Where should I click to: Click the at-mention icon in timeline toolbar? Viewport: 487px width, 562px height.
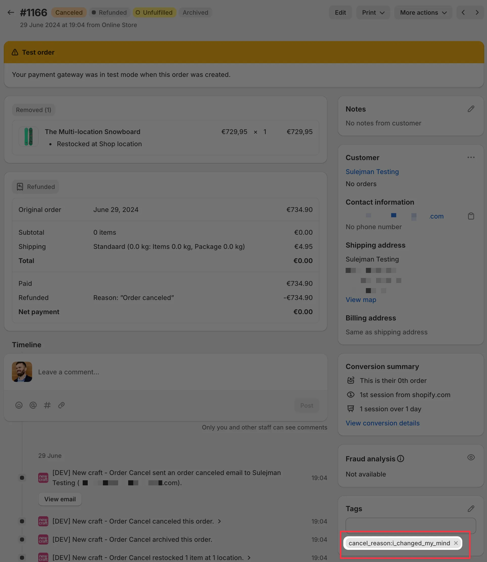pyautogui.click(x=33, y=405)
